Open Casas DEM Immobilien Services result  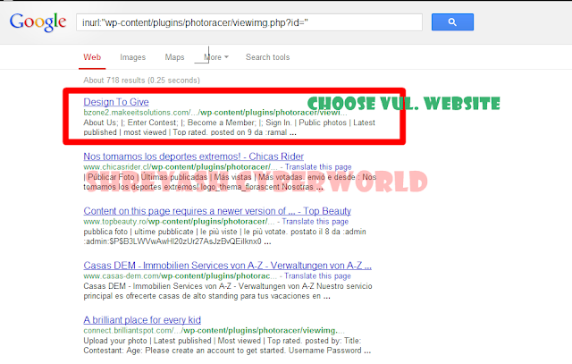[227, 265]
